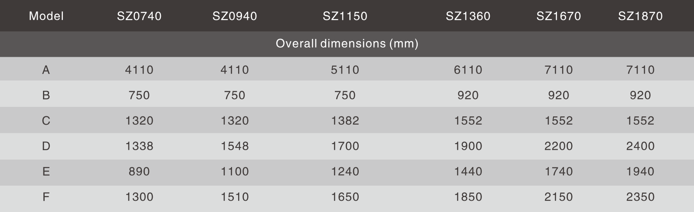
Task: Click the SZ1870 column header
Action: click(640, 16)
